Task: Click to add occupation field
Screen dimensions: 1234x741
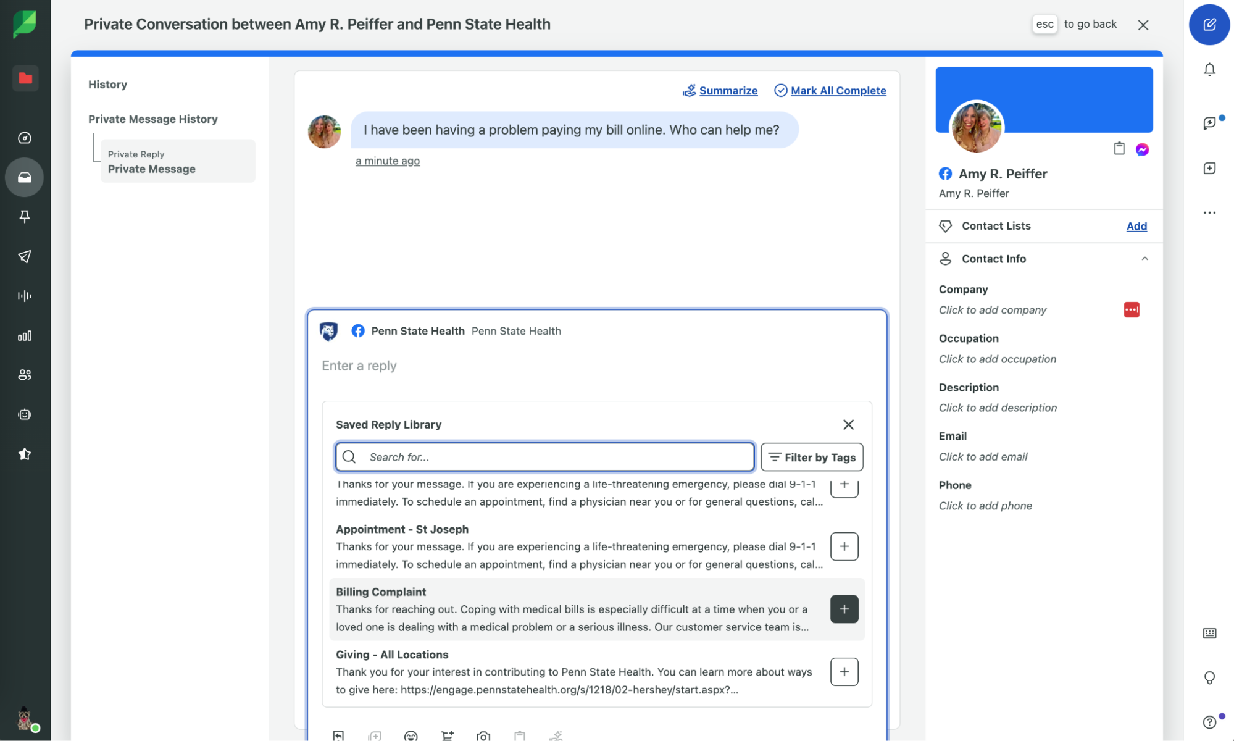Action: [x=997, y=359]
